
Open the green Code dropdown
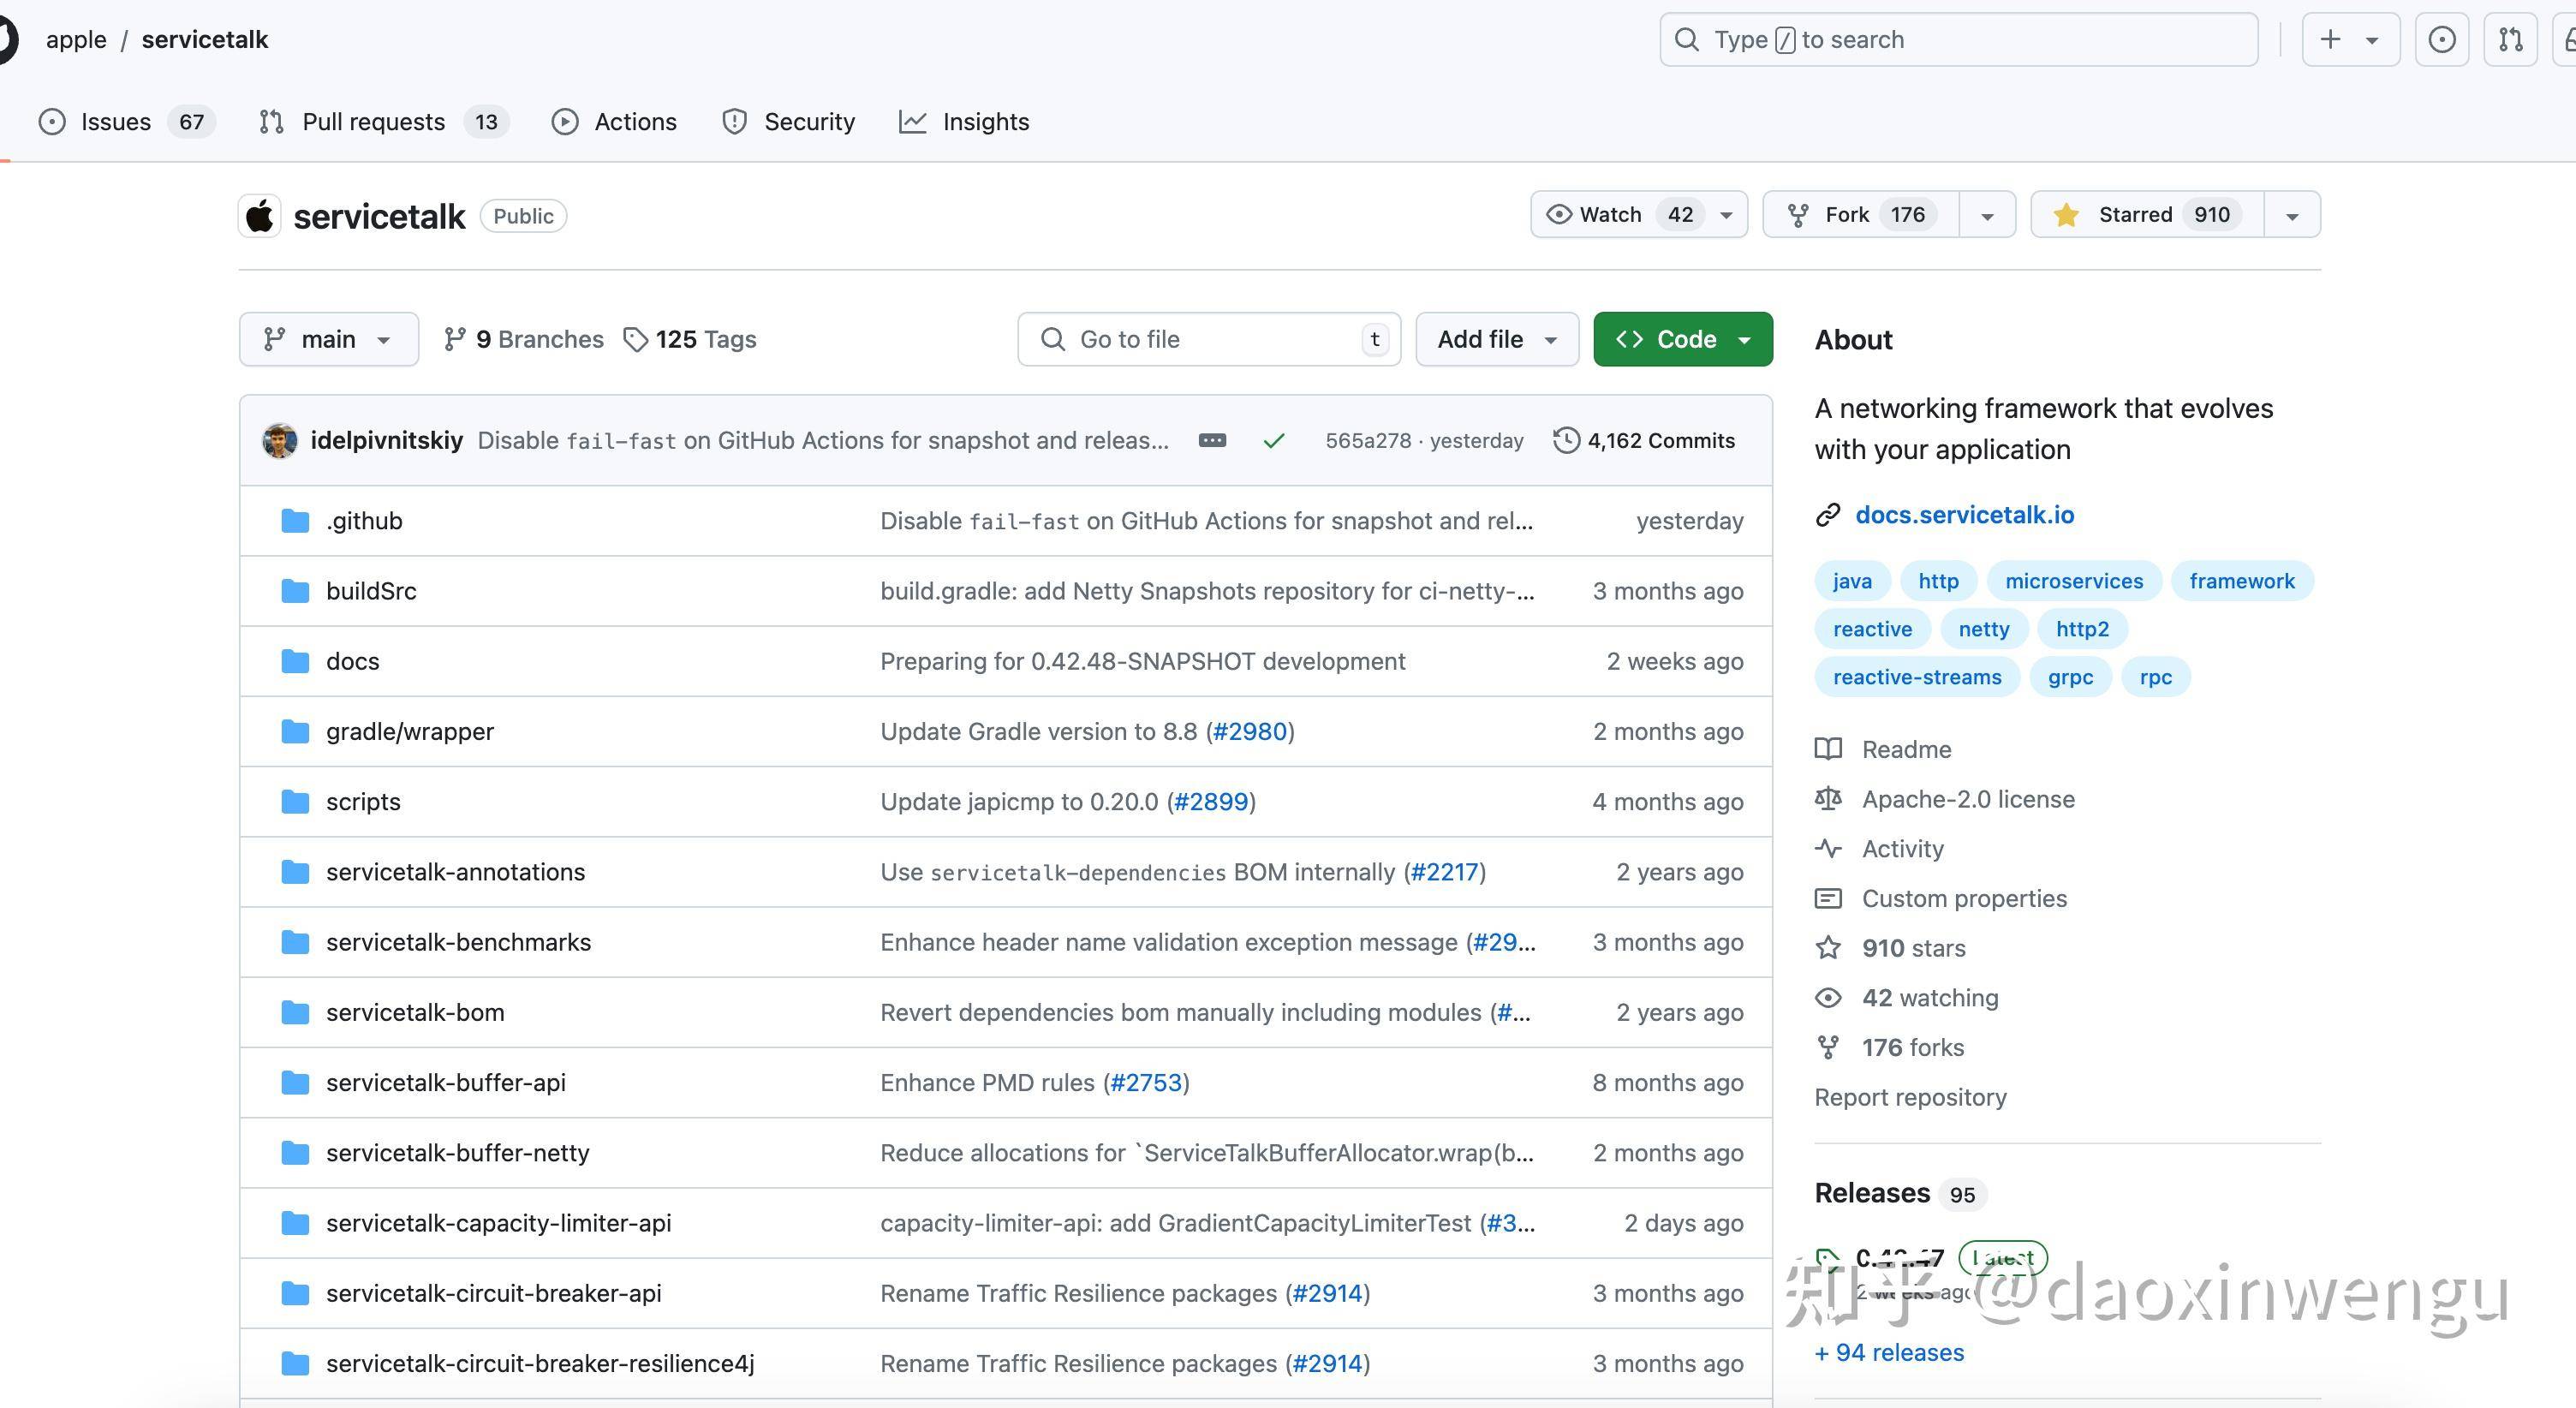[x=1683, y=339]
